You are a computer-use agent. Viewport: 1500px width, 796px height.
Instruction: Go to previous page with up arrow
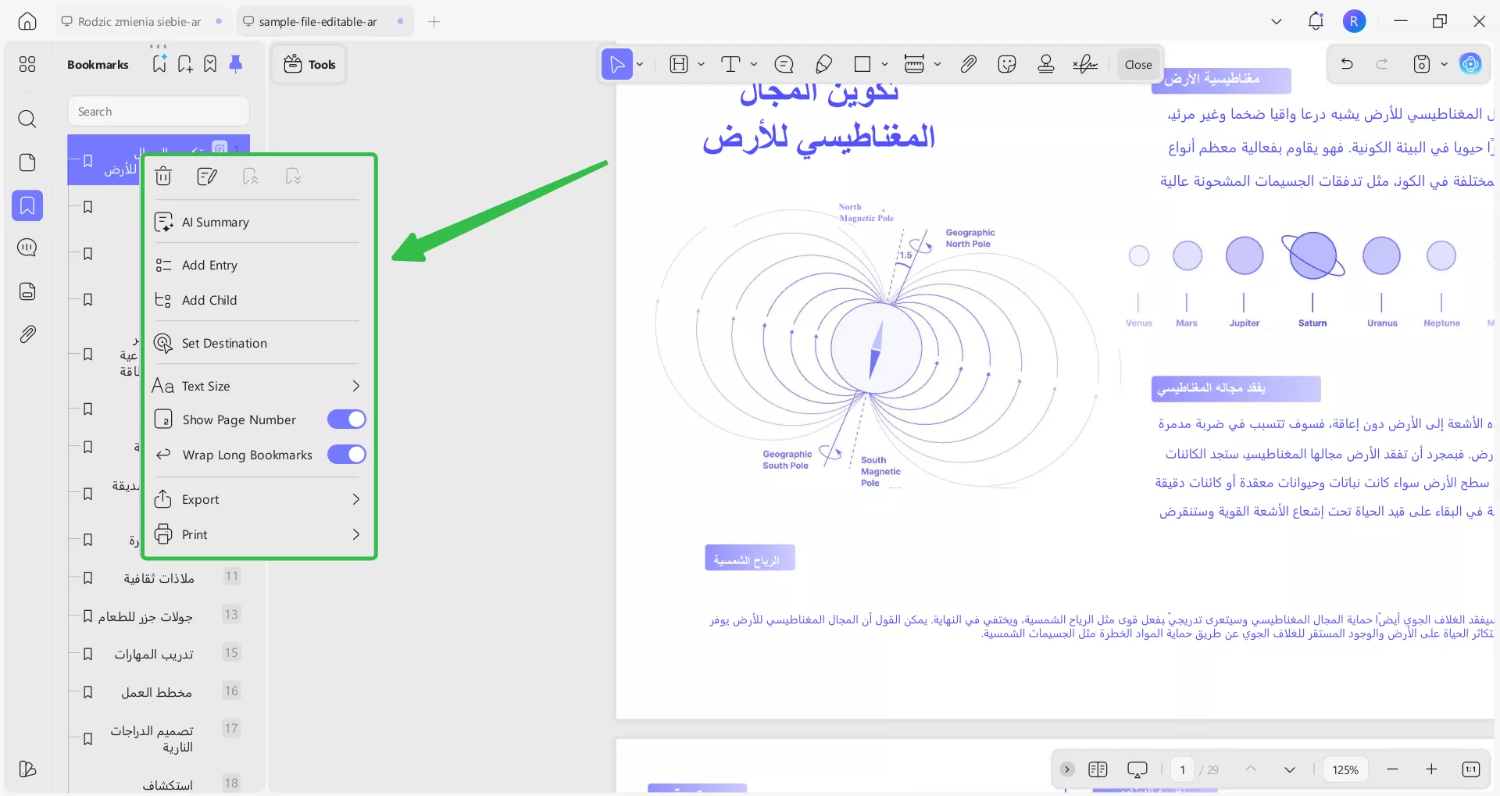click(1251, 769)
